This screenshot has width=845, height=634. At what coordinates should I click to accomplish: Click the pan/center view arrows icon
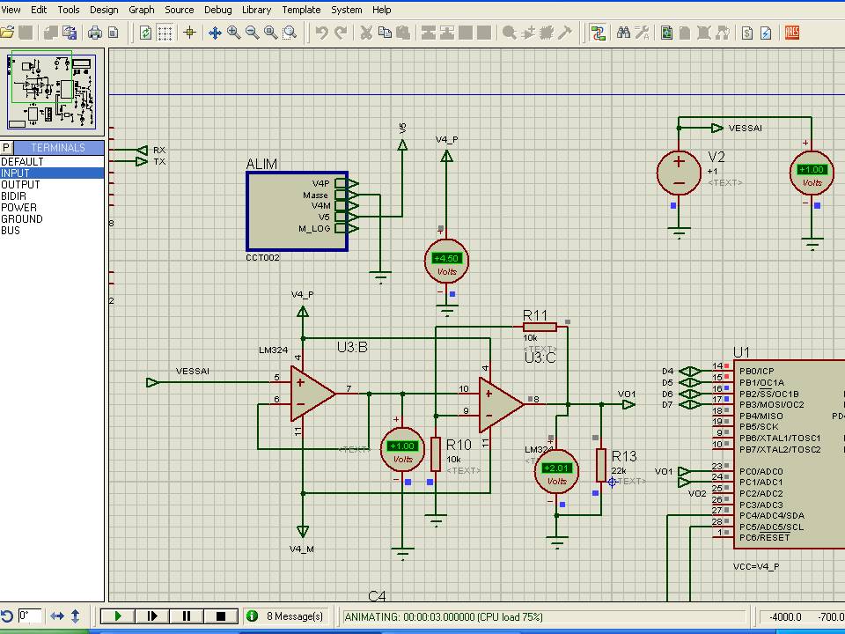[215, 33]
